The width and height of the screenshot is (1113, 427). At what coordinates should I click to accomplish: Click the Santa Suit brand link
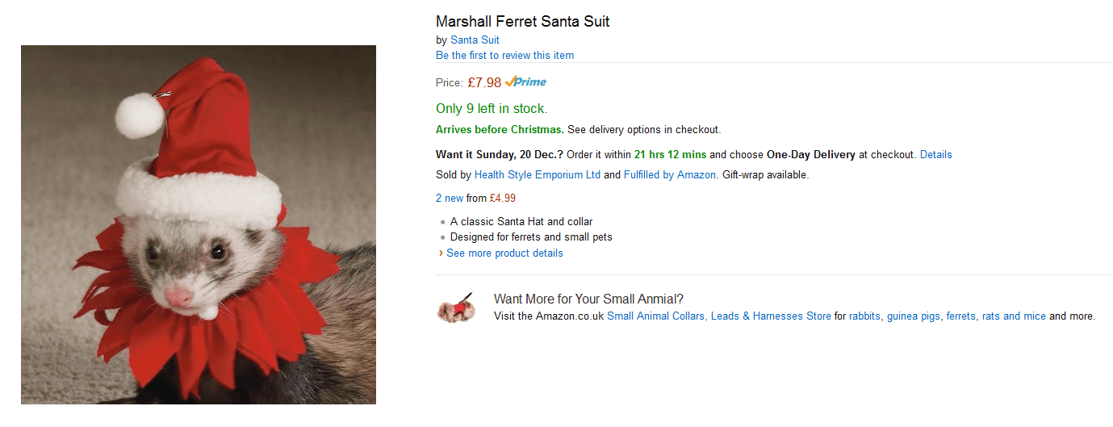click(x=475, y=40)
